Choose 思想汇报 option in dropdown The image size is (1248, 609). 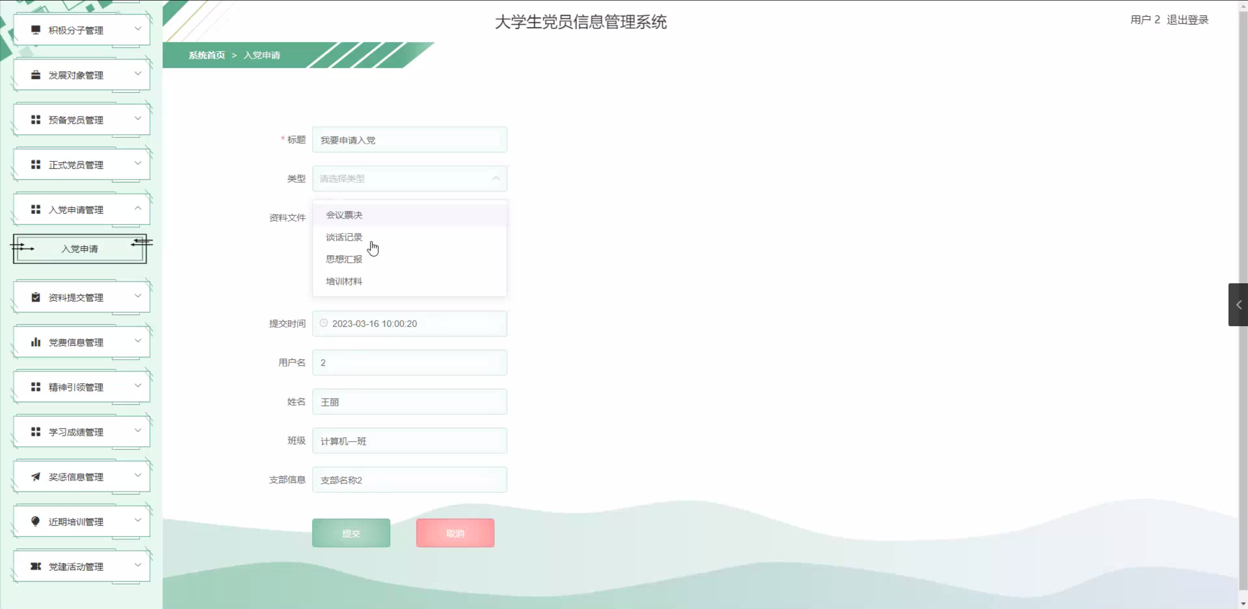(344, 259)
